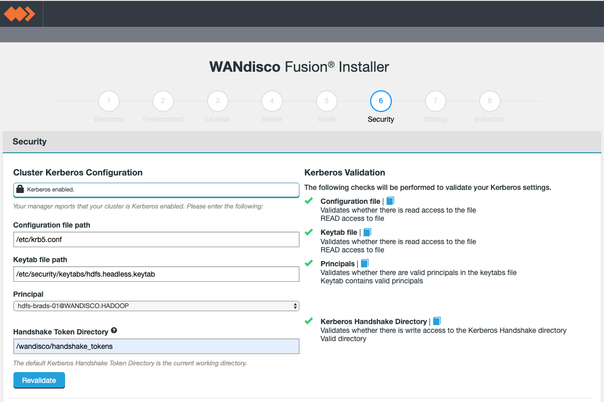The image size is (604, 402).
Task: Click 'Your manager reports' Kerberos notice
Action: 138,206
